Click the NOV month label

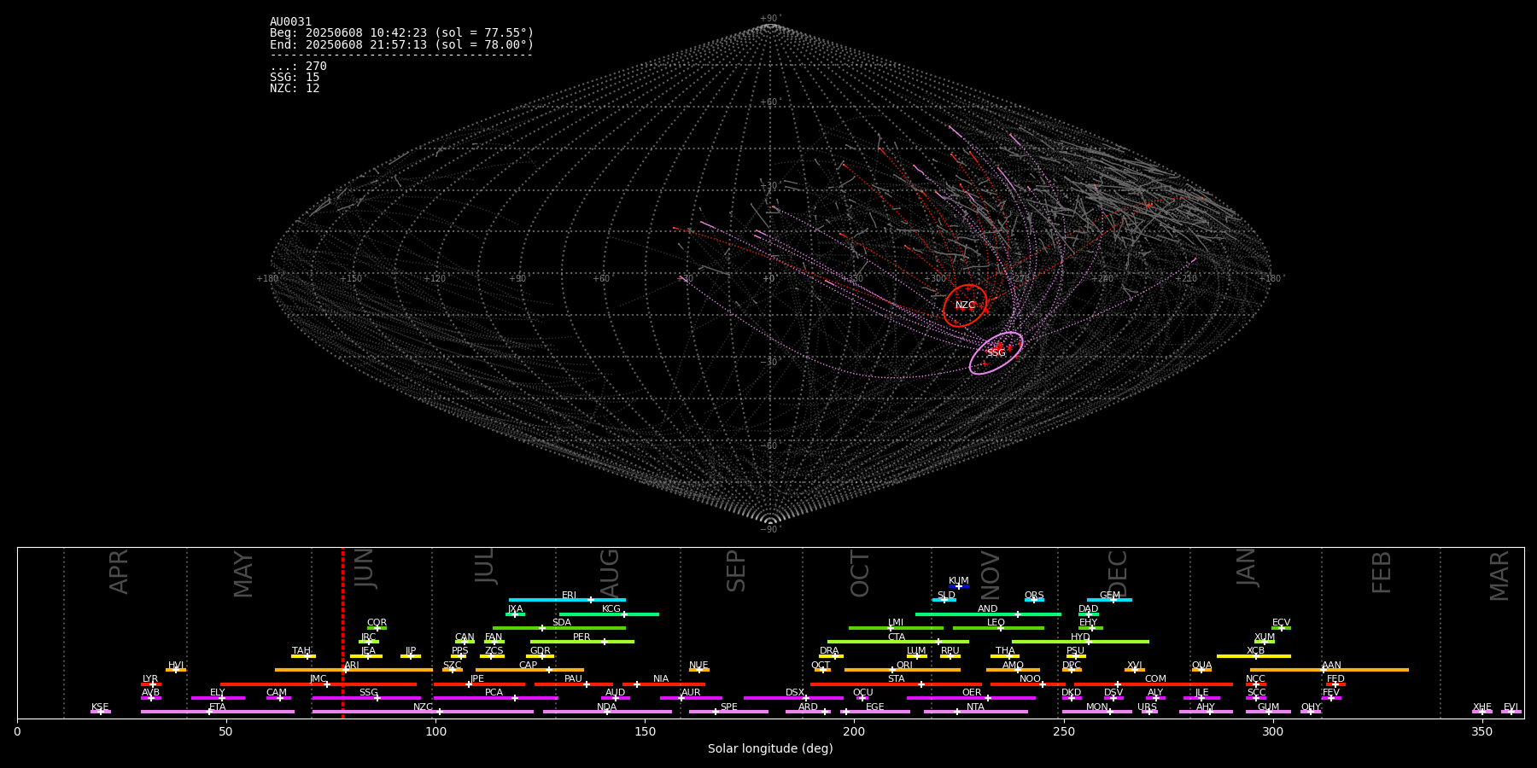point(990,573)
